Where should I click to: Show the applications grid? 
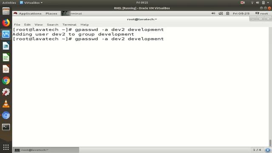click(x=6, y=147)
